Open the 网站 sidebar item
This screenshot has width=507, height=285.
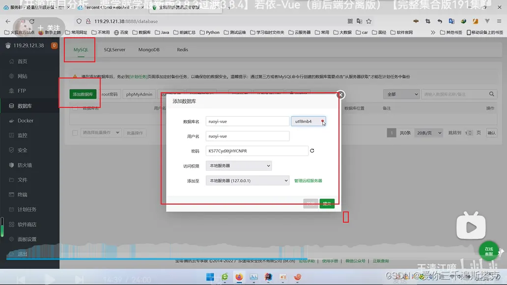tap(22, 76)
